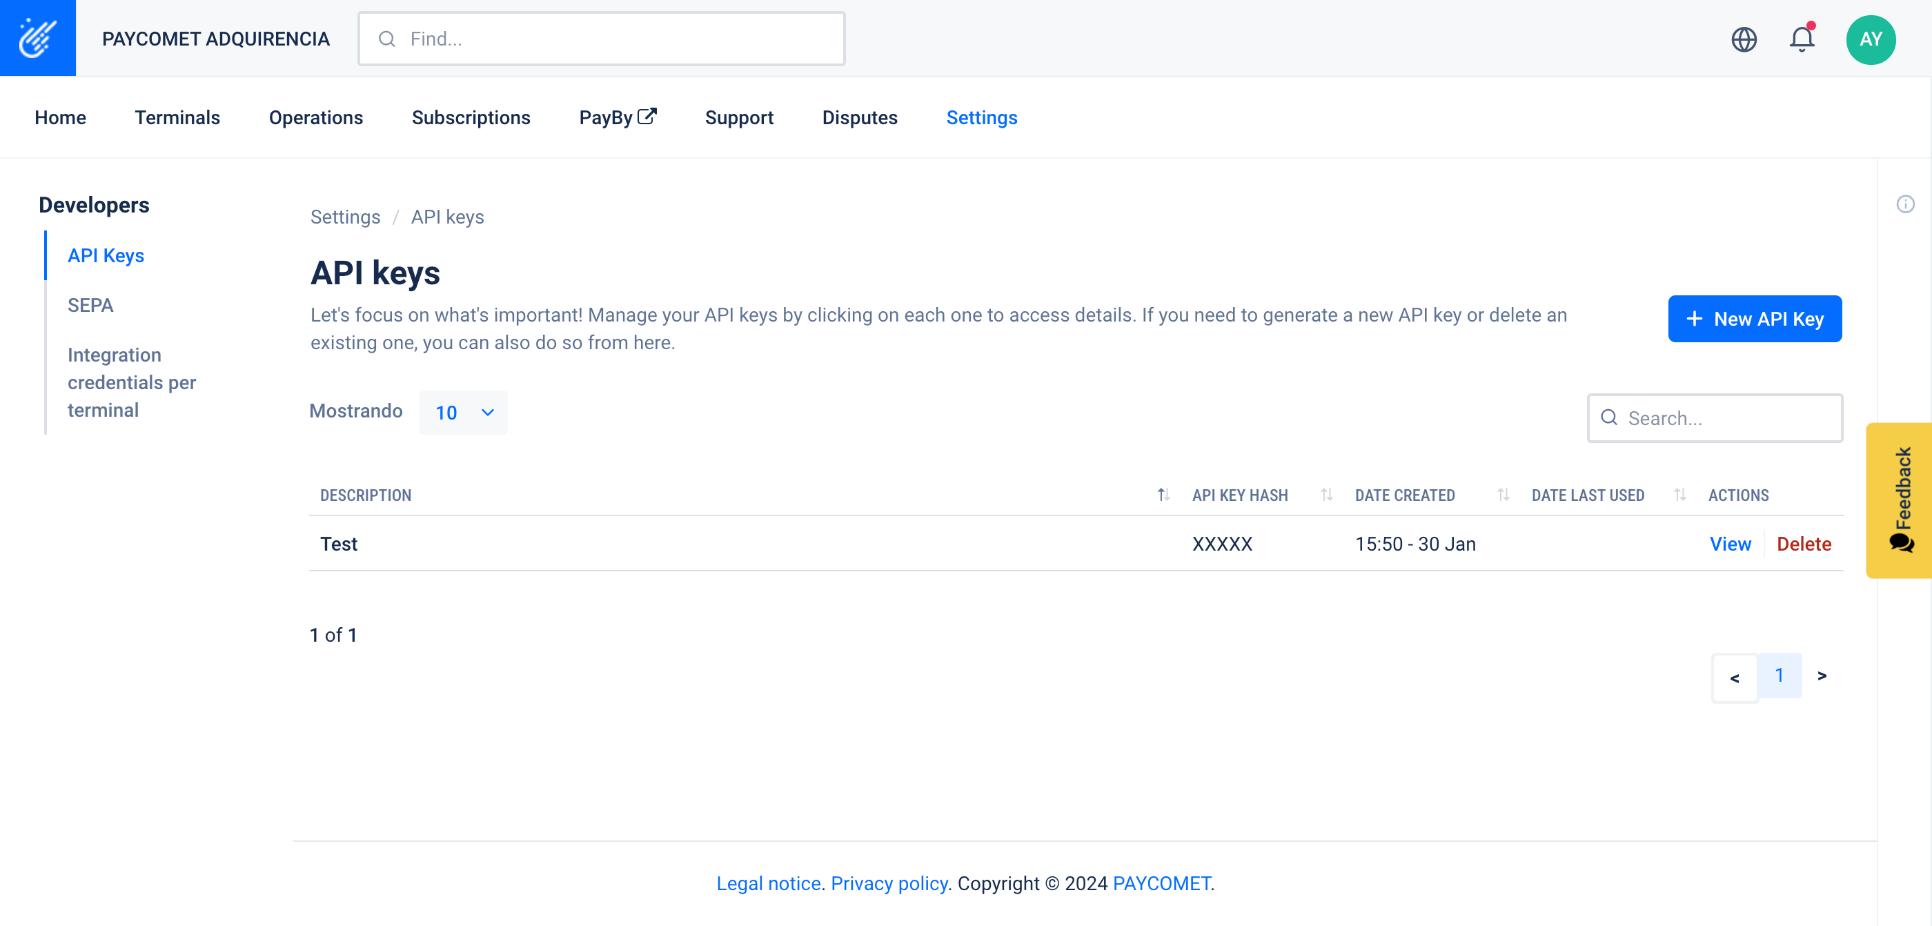View the Test API key
This screenshot has width=1932, height=926.
pyautogui.click(x=1731, y=544)
